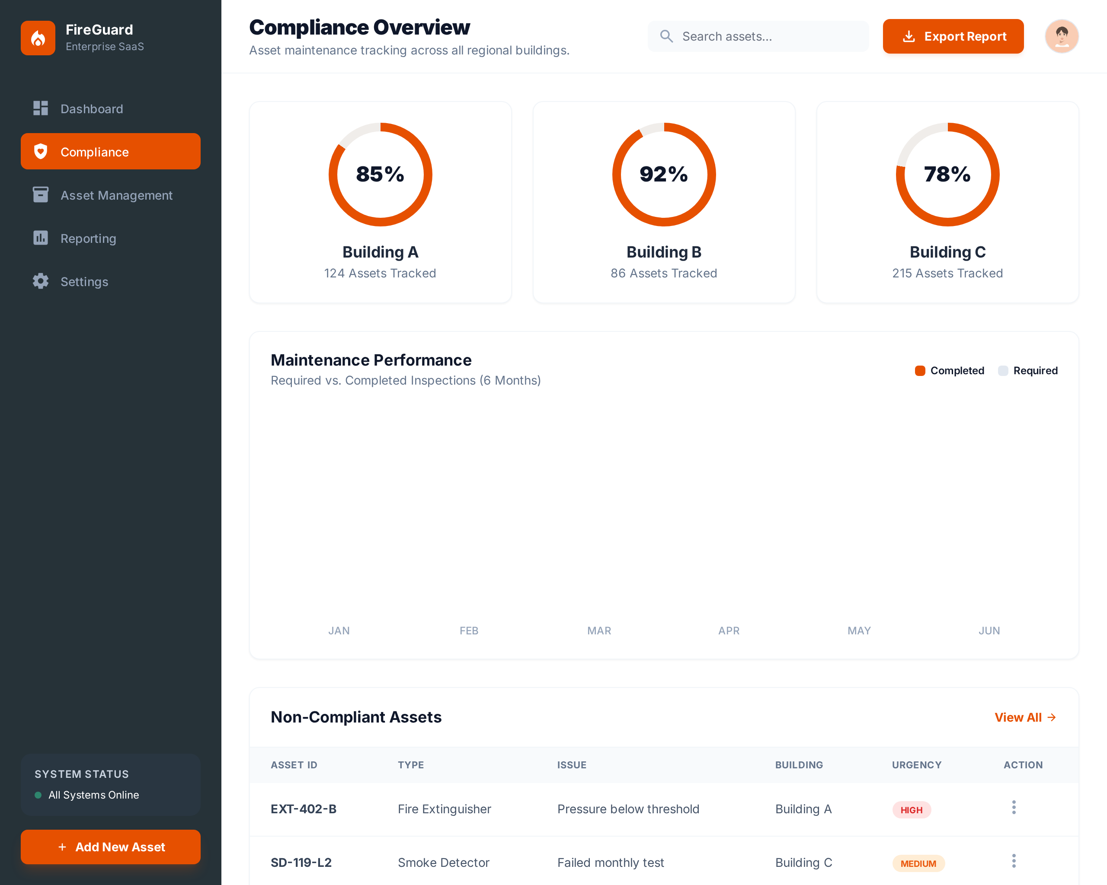Toggle the Completed series in chart legend
Screen dimensions: 1107x885
[x=949, y=370]
